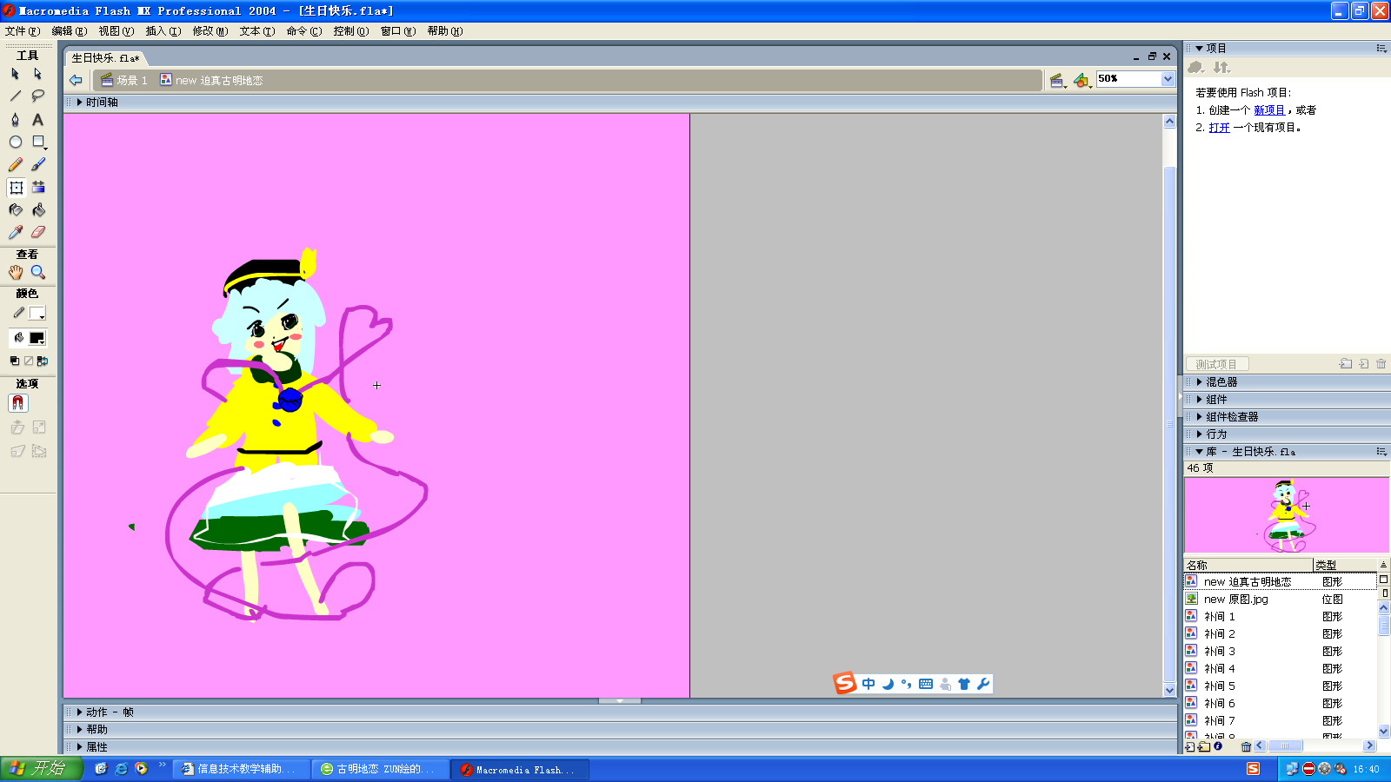Select the Arrow selection tool
Screen dimensions: 1391x782
[x=16, y=74]
